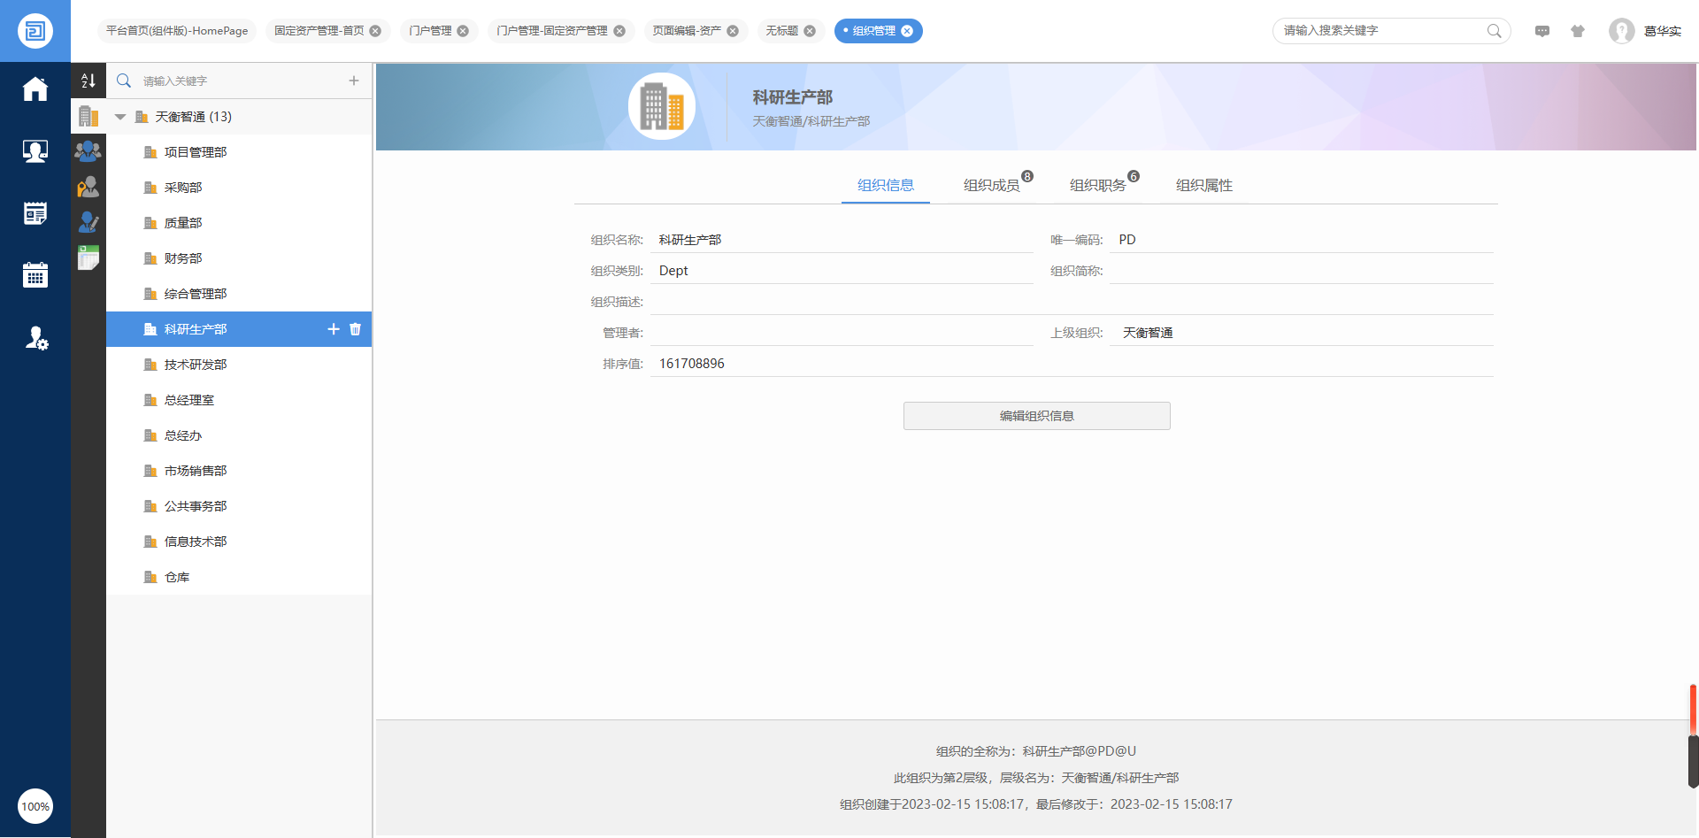Select 技术研发部 in the organization tree

click(196, 365)
